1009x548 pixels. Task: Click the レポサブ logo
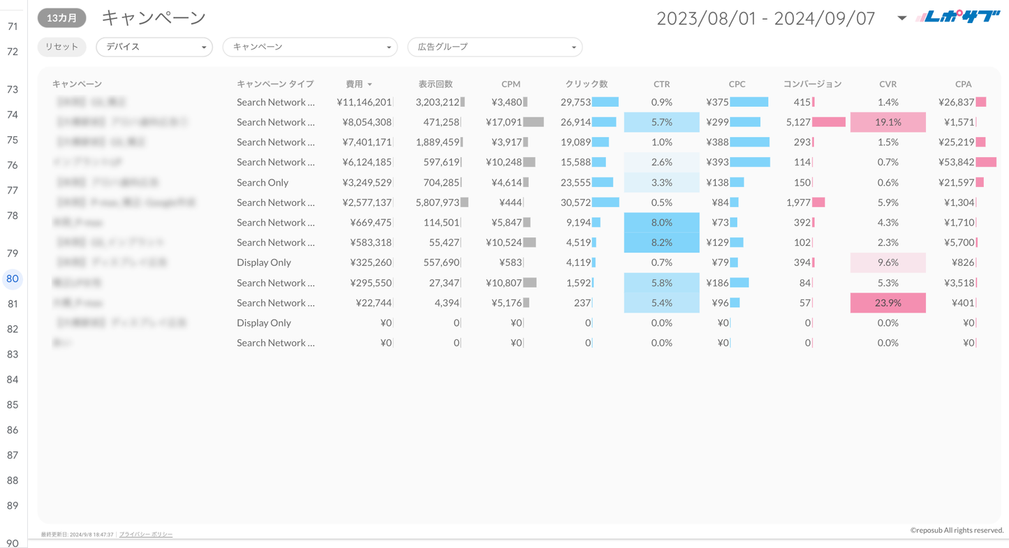click(958, 17)
